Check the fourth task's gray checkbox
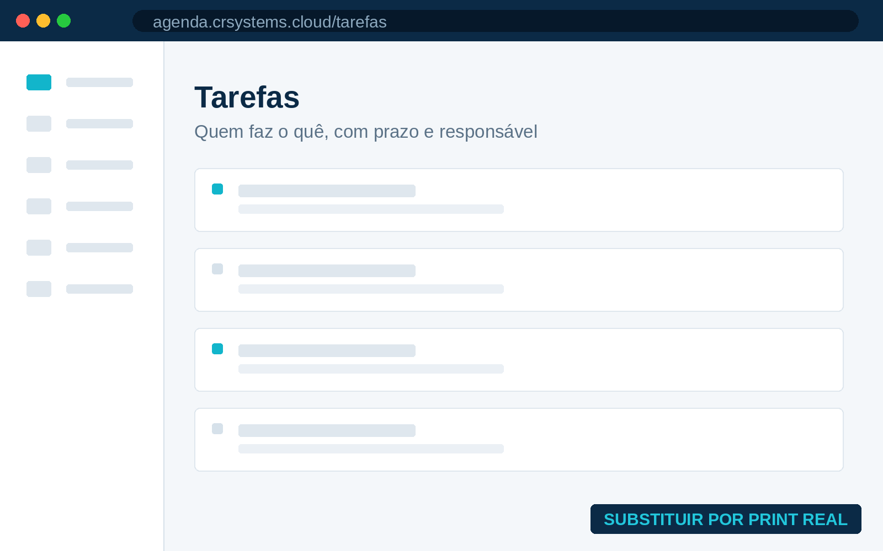This screenshot has width=883, height=551. point(217,429)
